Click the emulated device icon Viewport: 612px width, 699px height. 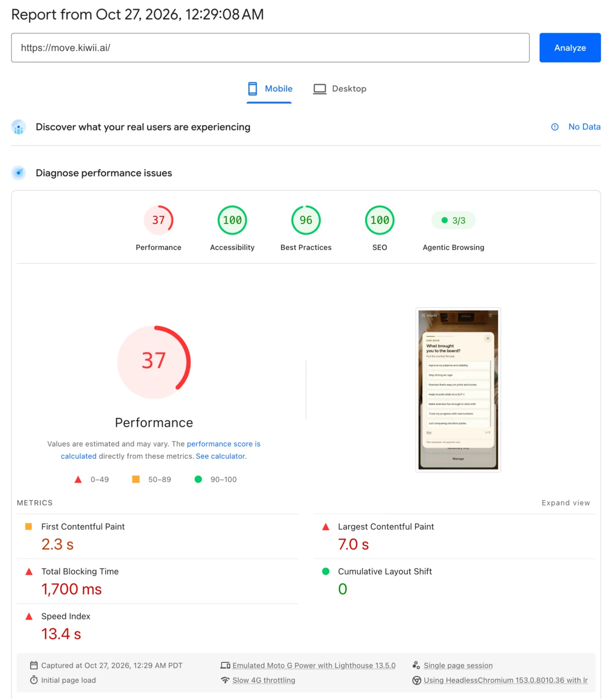tap(225, 665)
